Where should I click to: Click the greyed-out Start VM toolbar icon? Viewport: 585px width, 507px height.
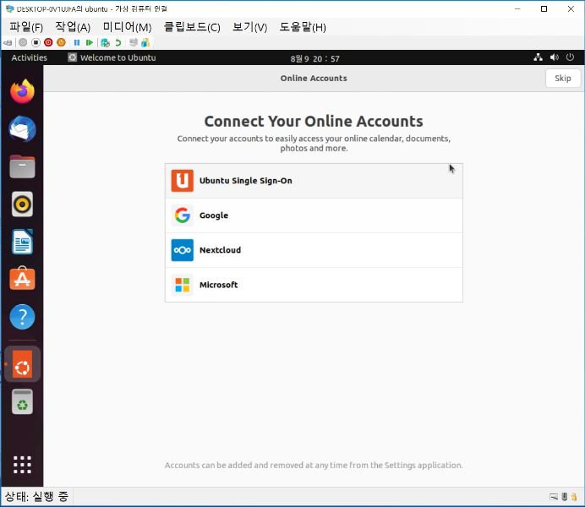click(23, 42)
